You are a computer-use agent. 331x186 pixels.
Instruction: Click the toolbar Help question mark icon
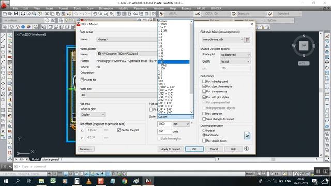pos(154,14)
